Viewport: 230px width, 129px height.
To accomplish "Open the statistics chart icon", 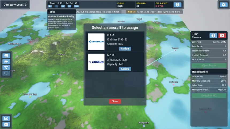I will [6, 118].
